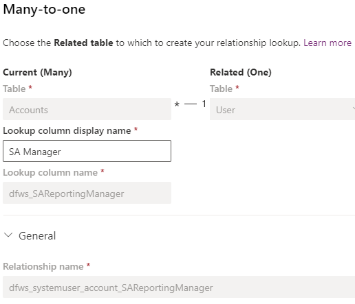Click the disabled Accounts table field

(x=87, y=109)
